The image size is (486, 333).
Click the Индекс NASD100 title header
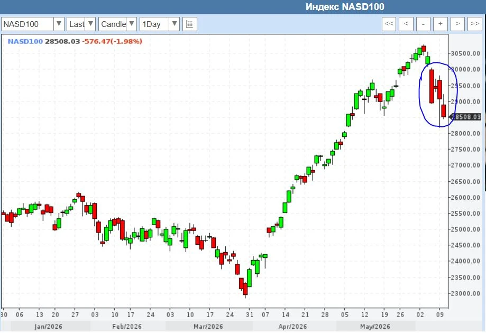(345, 7)
